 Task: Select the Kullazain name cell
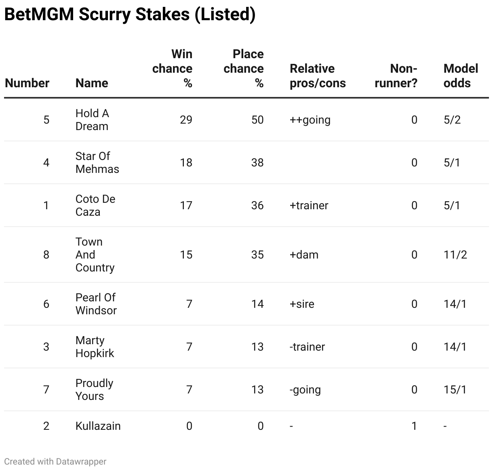(98, 426)
